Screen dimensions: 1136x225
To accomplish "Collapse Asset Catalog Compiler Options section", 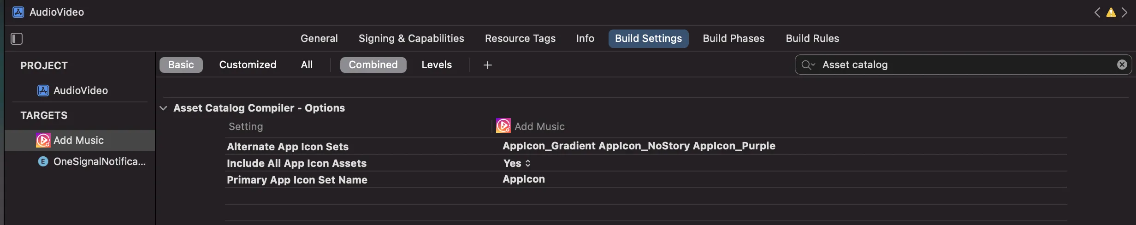I will point(163,108).
